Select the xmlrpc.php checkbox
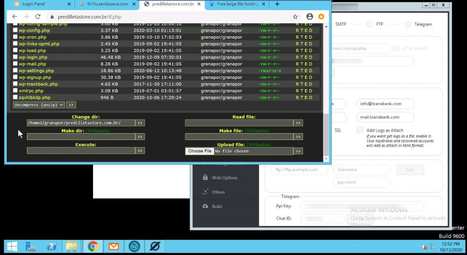 click(x=15, y=90)
